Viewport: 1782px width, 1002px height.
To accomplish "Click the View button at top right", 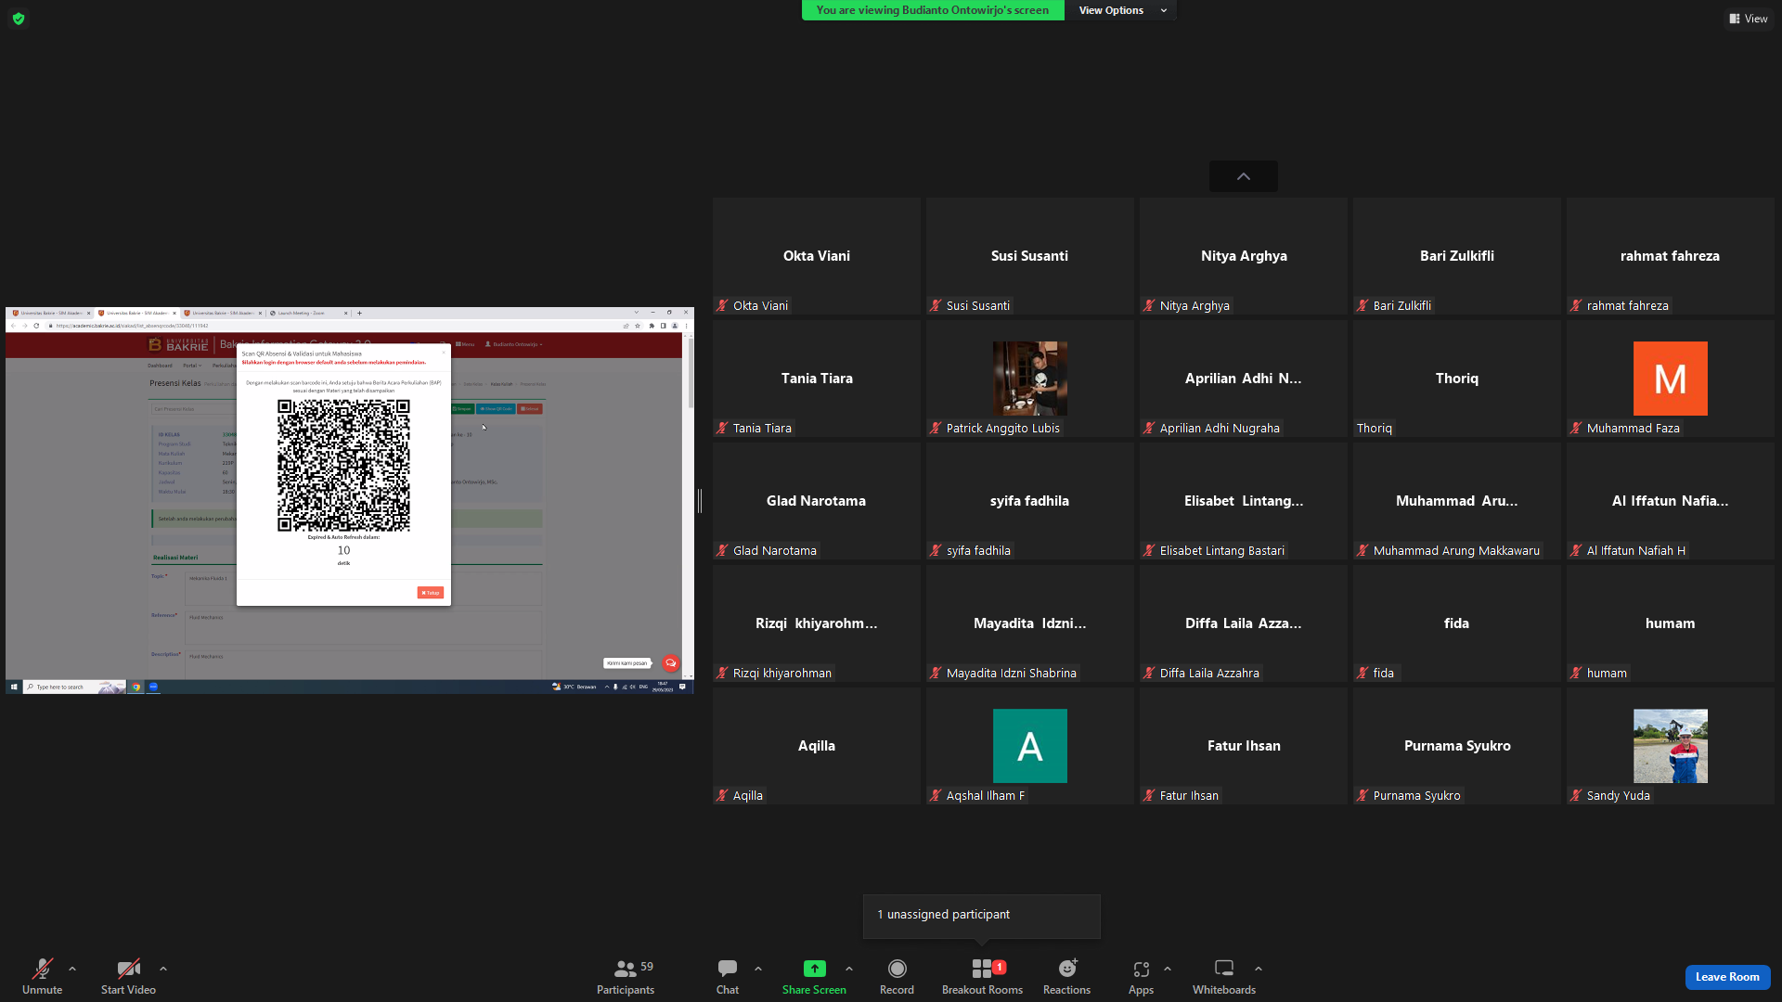I will click(1749, 19).
